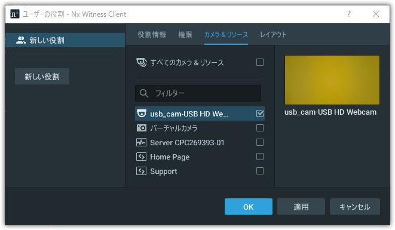The height and width of the screenshot is (230, 395).
Task: Check the Server CPC269393-01 checkbox
Action: (260, 142)
